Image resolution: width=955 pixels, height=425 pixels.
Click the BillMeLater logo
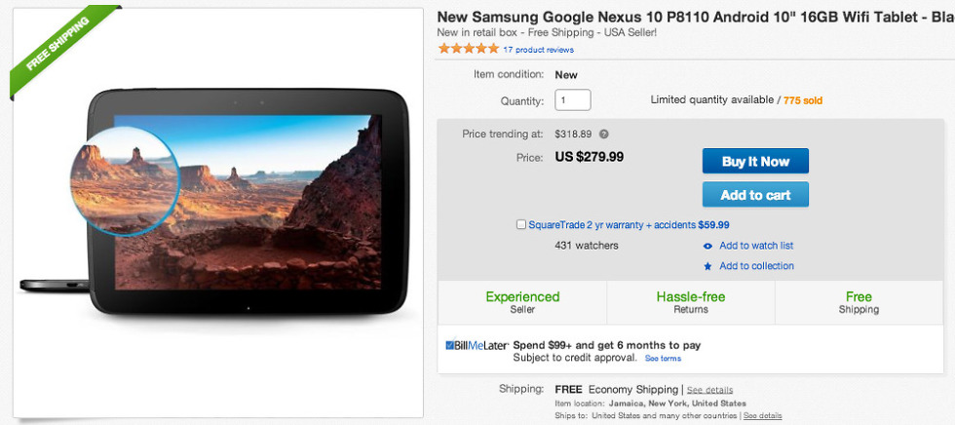tap(477, 345)
